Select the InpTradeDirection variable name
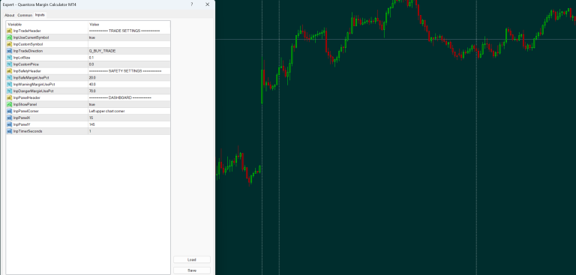This screenshot has width=576, height=275. [x=28, y=51]
